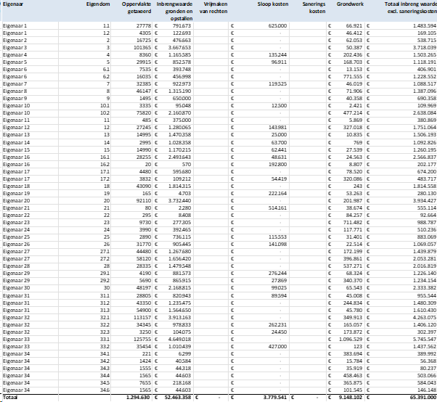Image resolution: width=437 pixels, height=402 pixels.
Task: Click the Sanerings kosten header cell
Action: [308, 11]
